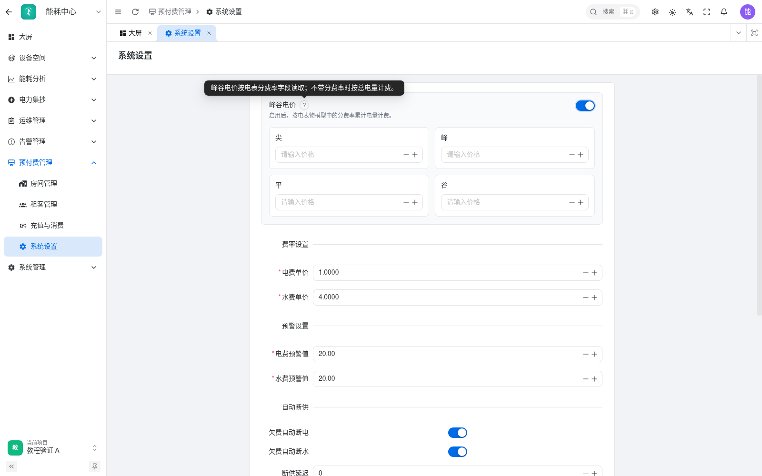Open the 搜索 search box

pyautogui.click(x=612, y=12)
